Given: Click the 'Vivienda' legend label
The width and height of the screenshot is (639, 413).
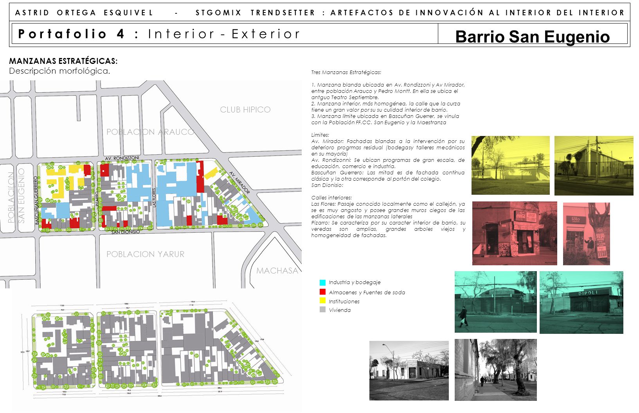Looking at the screenshot, I should click(x=340, y=310).
